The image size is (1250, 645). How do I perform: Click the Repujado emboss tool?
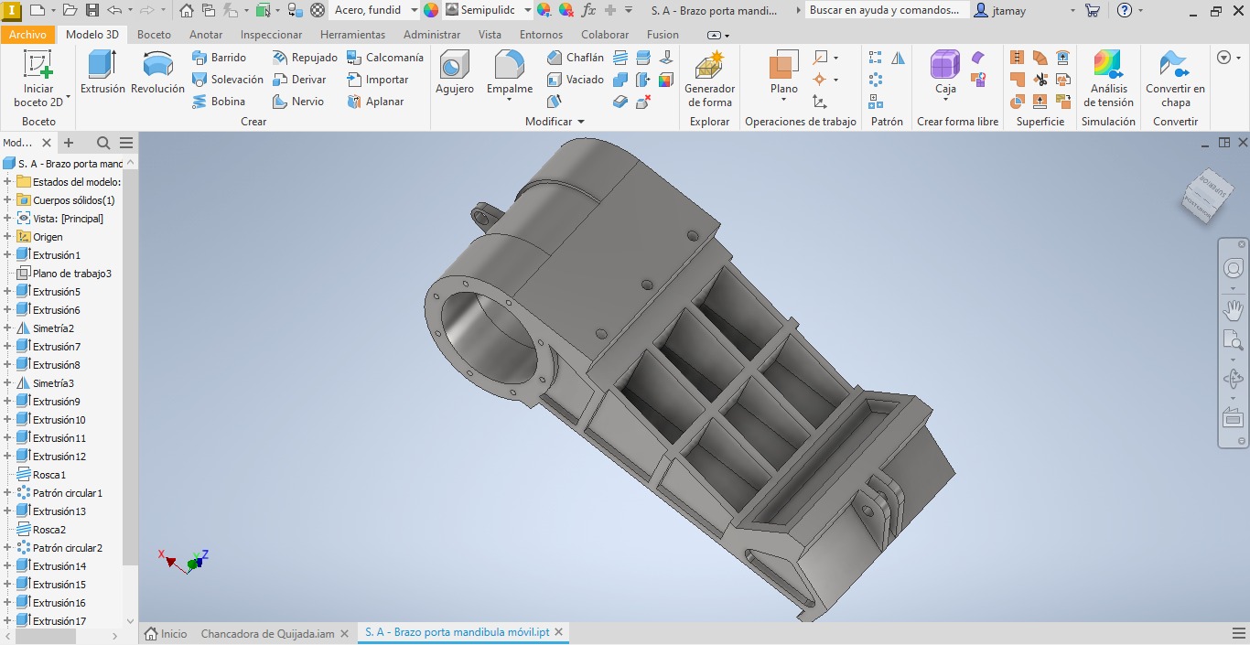[x=305, y=58]
